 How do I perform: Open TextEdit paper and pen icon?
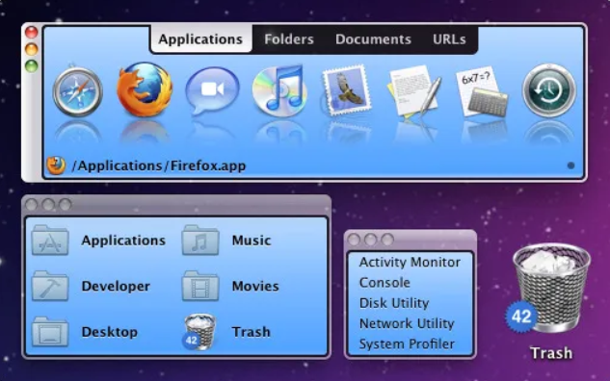point(414,90)
